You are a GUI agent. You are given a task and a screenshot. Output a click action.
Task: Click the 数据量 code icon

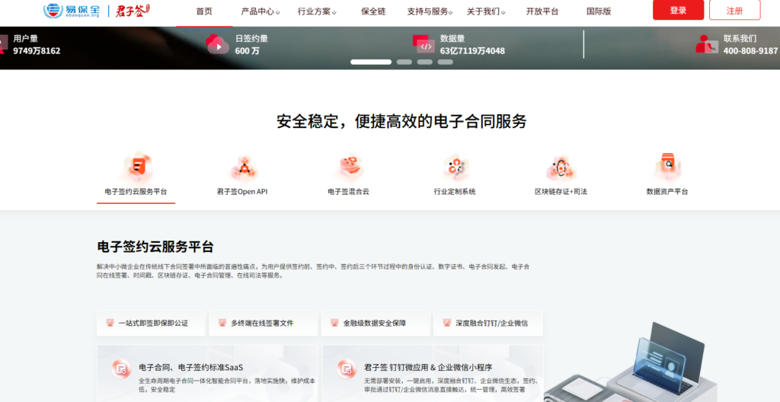point(424,44)
